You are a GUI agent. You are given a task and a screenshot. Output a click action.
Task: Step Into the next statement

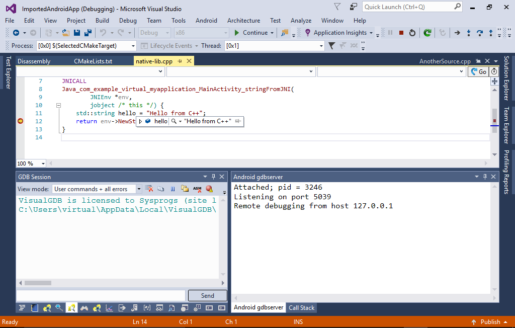(469, 32)
